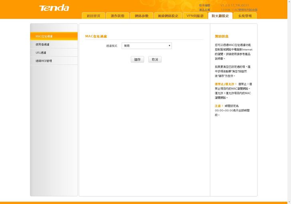Go to the 返回首頁 tab
The width and height of the screenshot is (291, 204).
[94, 16]
